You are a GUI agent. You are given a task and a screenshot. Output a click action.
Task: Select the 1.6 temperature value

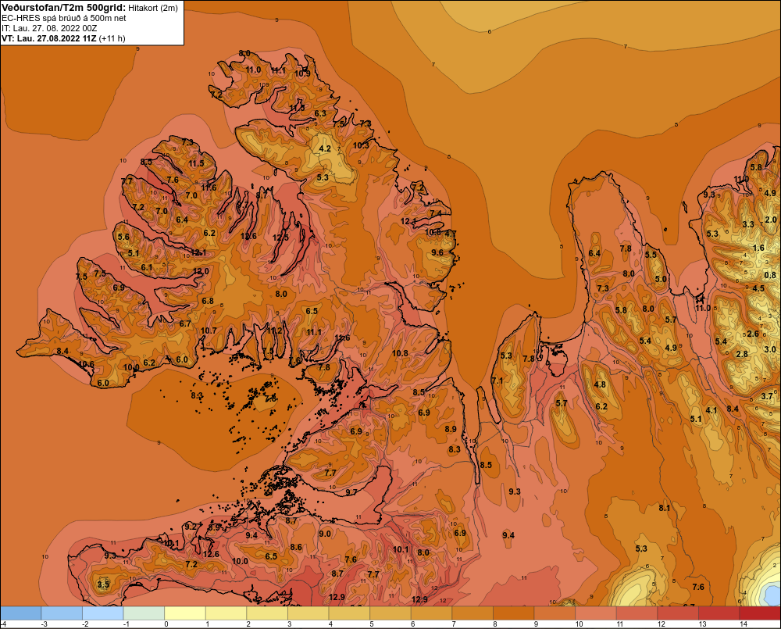coord(758,248)
